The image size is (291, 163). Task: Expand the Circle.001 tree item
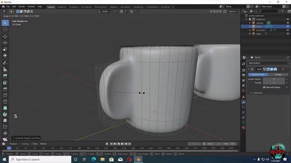[x=250, y=30]
